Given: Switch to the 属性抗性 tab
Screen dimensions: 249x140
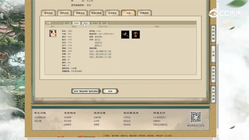Looking at the screenshot, I should (x=64, y=13).
